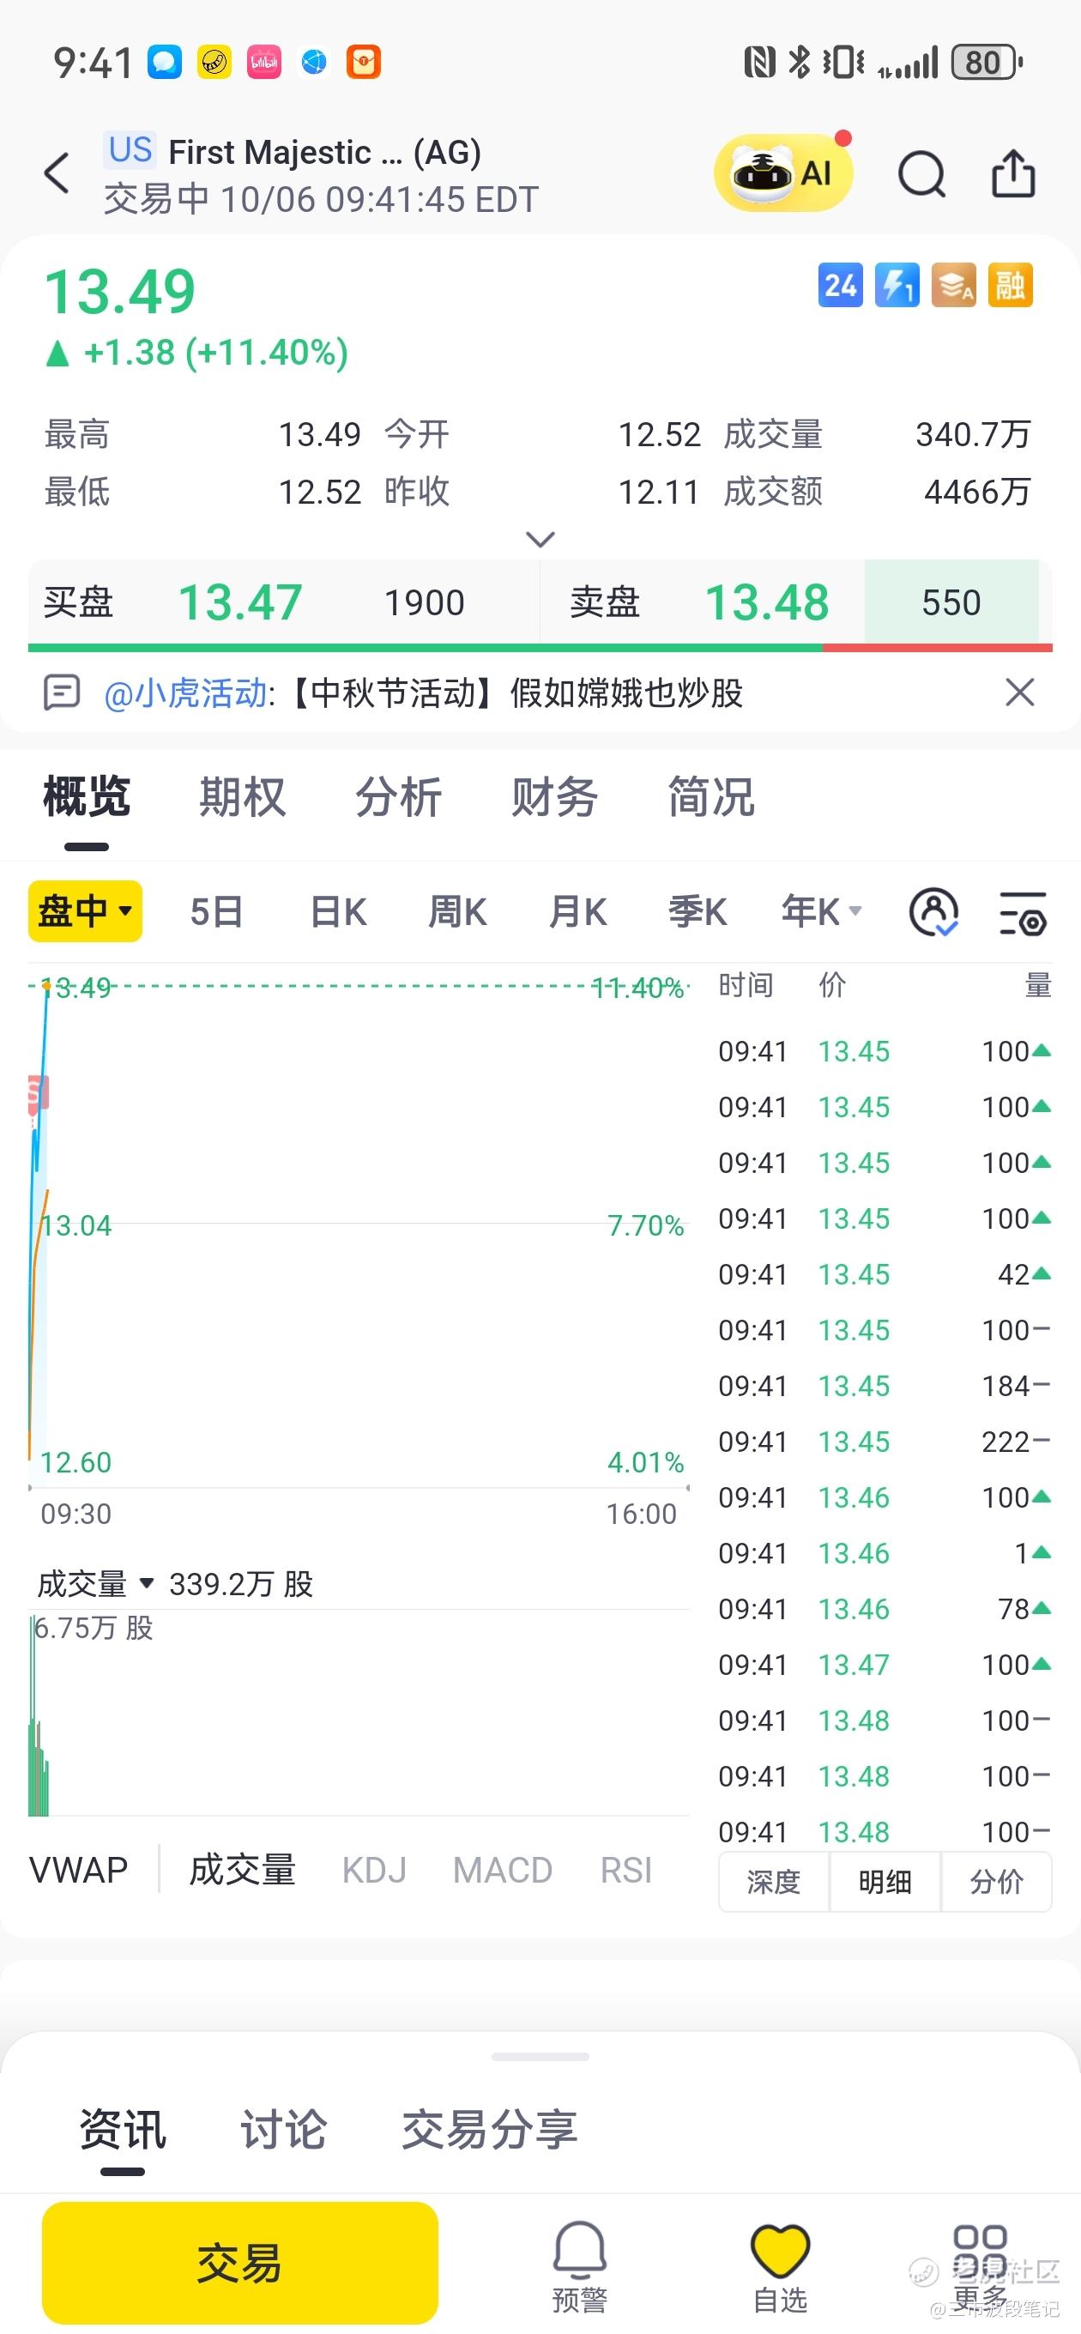Viewport: 1081px width, 2334px height.
Task: Tap the blue 24-hour trading badge
Action: [x=840, y=286]
